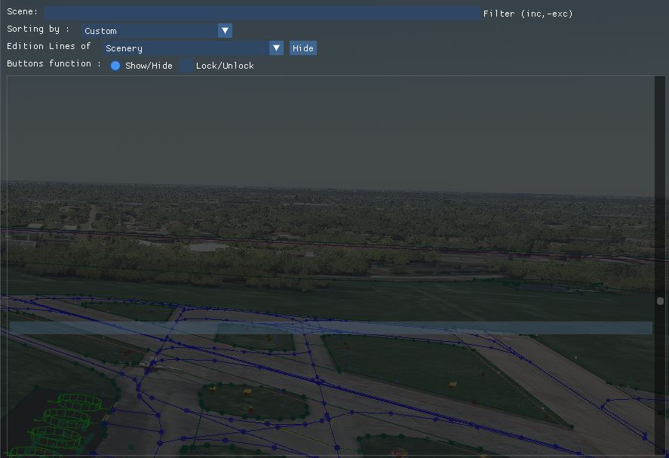This screenshot has width=669, height=458.
Task: Click the Edition Lines dropdown arrow
Action: click(276, 48)
